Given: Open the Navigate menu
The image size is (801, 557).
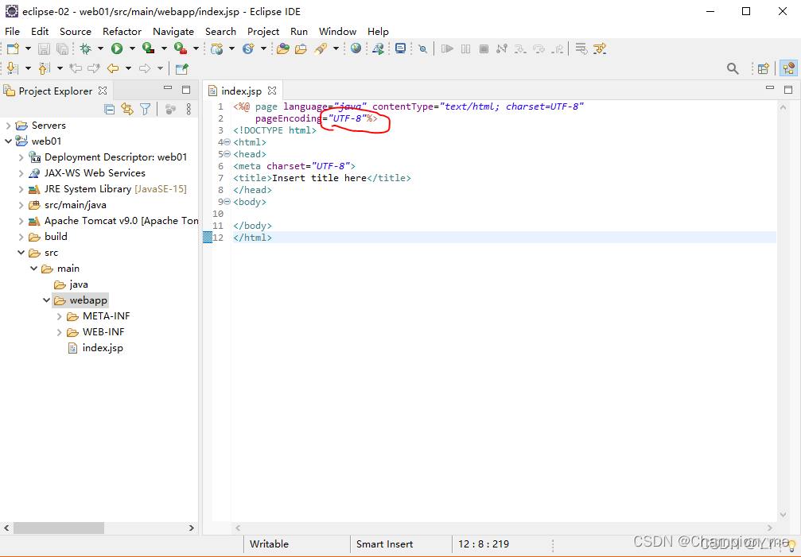Looking at the screenshot, I should pyautogui.click(x=173, y=32).
